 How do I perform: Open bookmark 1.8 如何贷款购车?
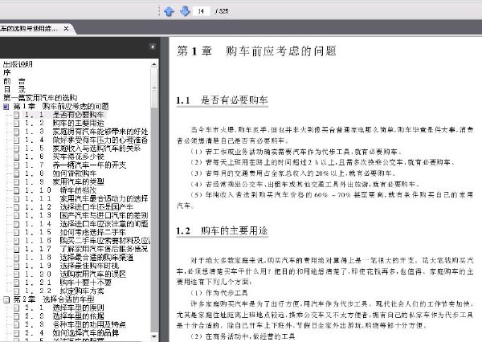pyautogui.click(x=60, y=173)
